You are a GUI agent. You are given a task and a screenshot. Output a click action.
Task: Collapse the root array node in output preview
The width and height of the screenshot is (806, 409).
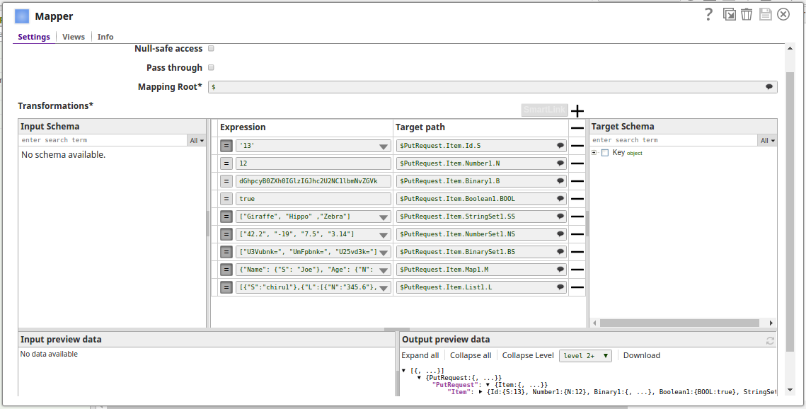[x=404, y=371]
